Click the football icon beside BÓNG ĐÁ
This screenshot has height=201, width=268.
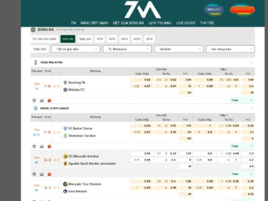33,29
